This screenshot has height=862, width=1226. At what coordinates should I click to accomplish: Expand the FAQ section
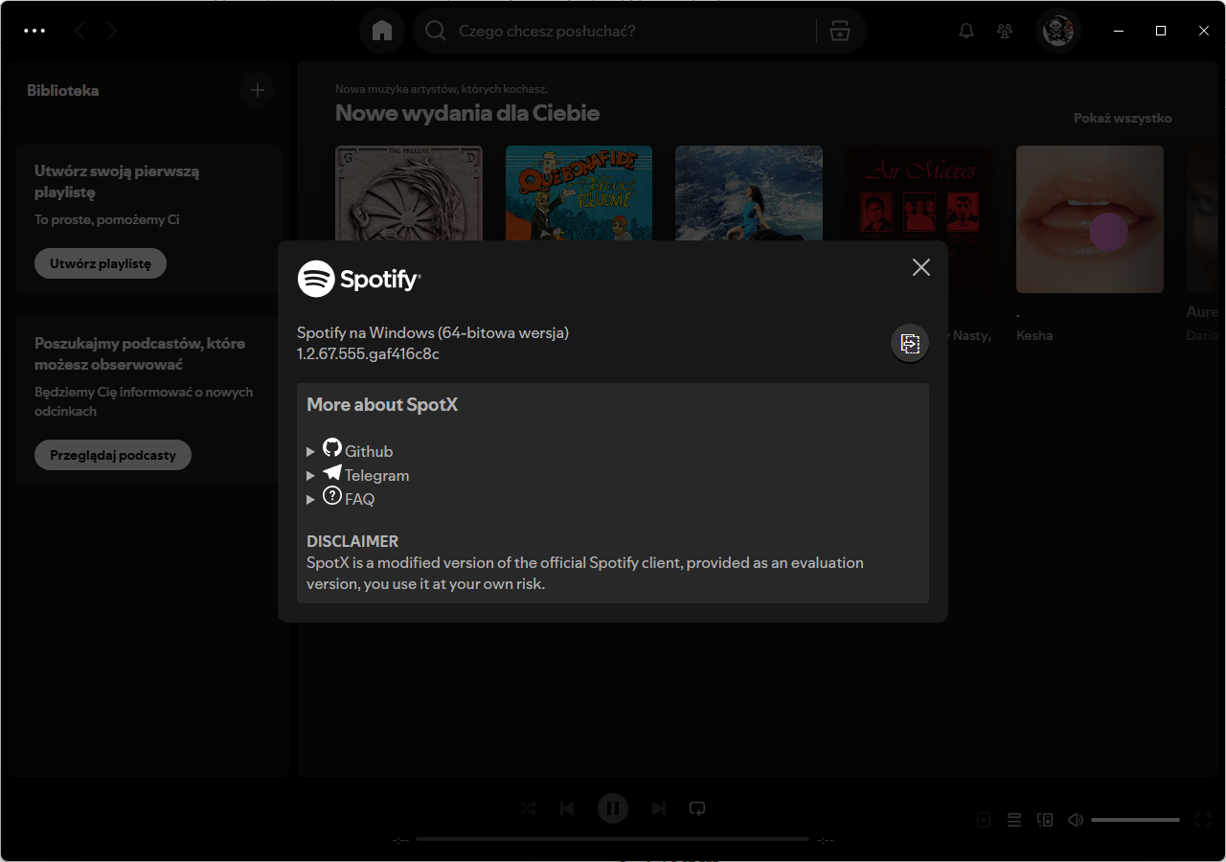pyautogui.click(x=340, y=498)
